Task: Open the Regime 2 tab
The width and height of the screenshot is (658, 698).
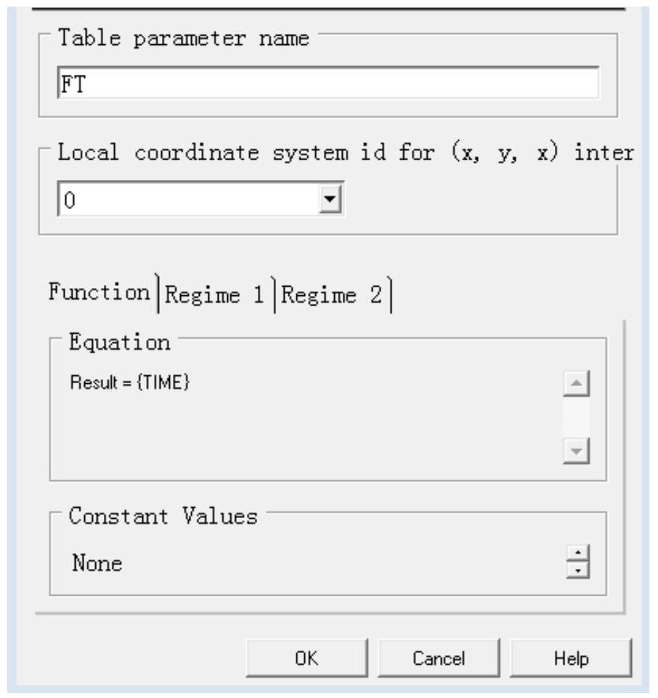Action: coord(332,295)
